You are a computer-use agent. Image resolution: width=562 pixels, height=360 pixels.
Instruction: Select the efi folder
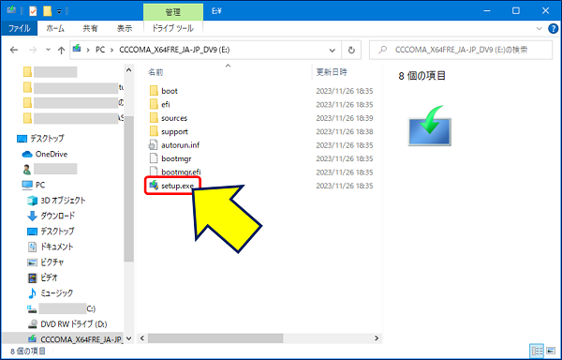[x=165, y=105]
